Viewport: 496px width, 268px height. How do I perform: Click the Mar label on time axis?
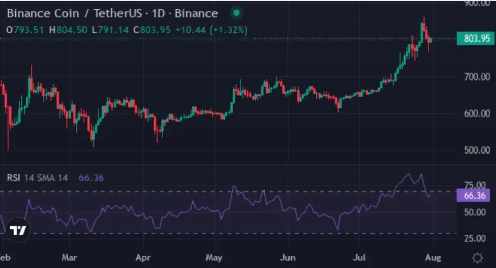(x=69, y=257)
